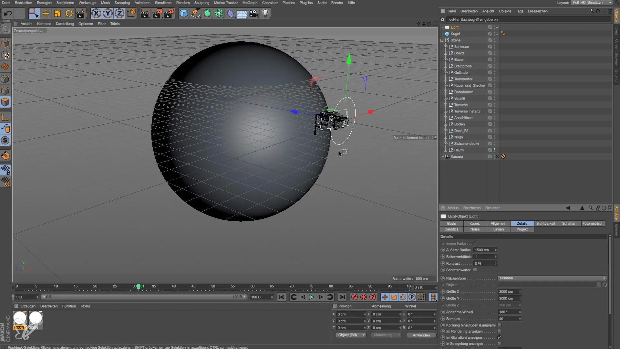Expand the Schleuse tree node
The image size is (620, 349).
445,47
